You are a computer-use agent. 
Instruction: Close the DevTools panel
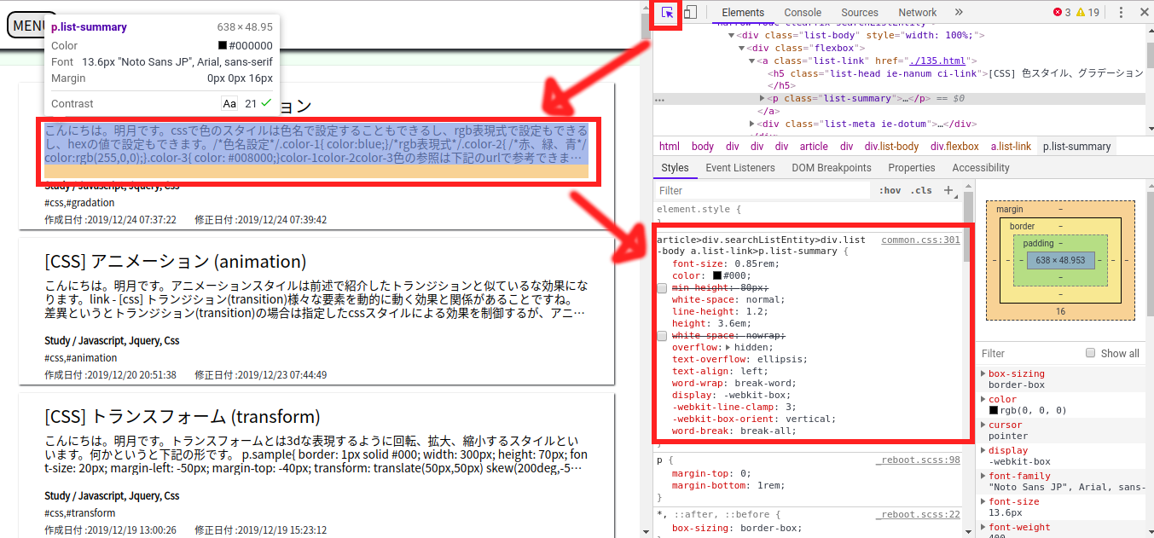click(1144, 13)
